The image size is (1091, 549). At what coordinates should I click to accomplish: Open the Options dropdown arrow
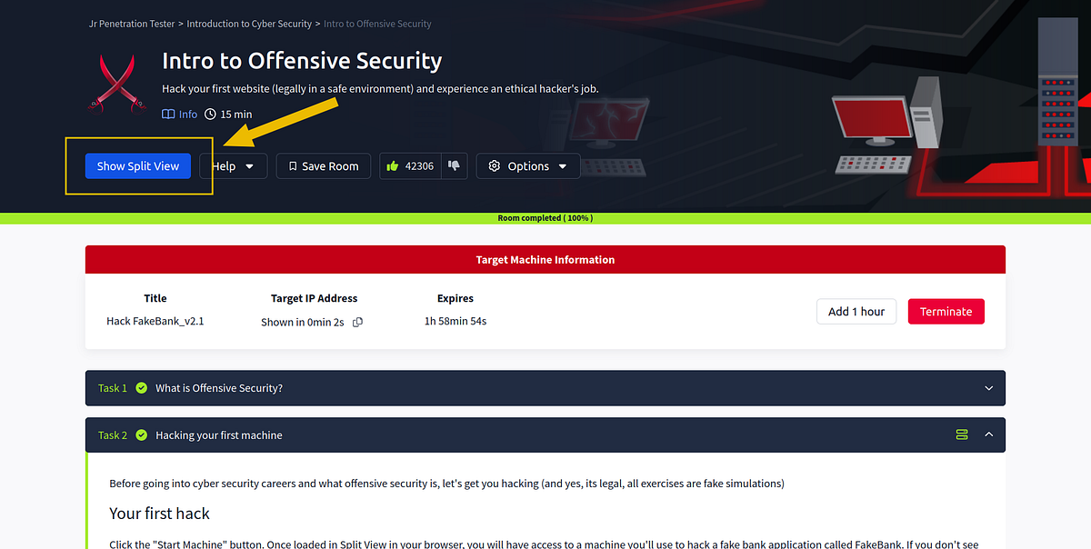point(562,165)
